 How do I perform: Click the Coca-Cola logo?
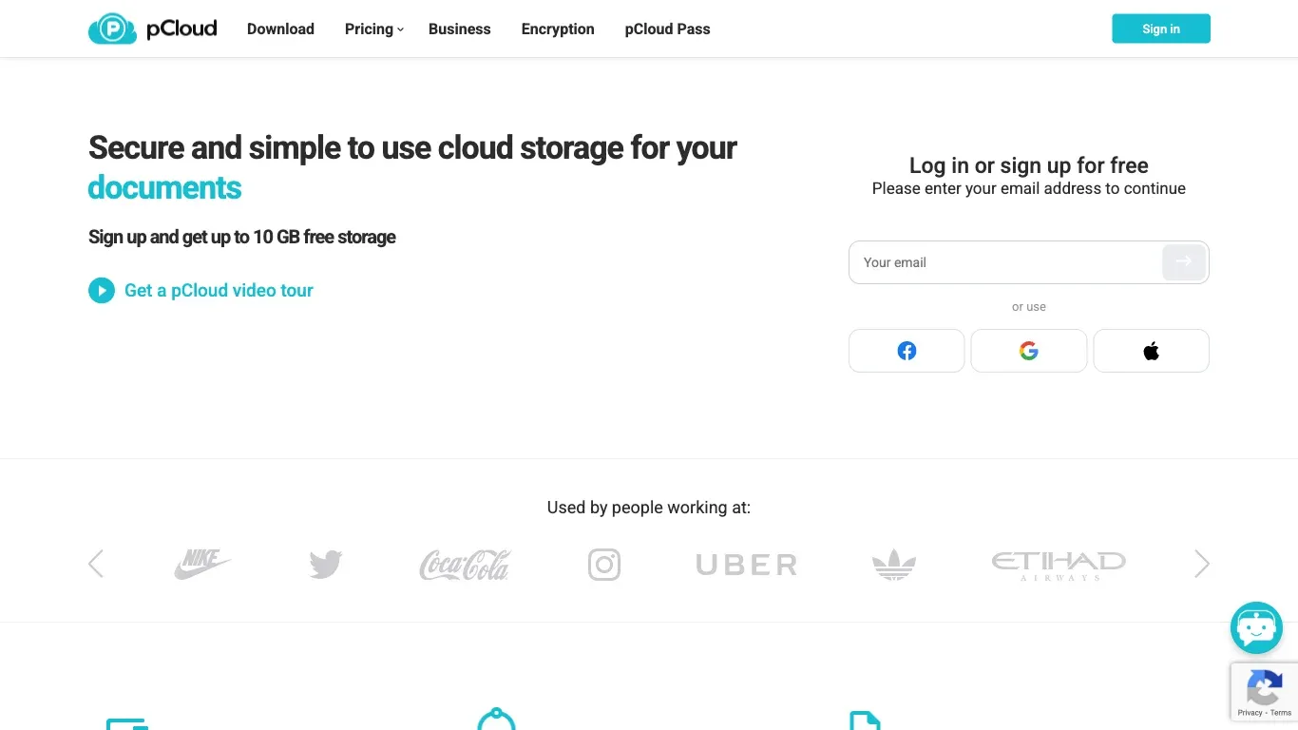(465, 565)
